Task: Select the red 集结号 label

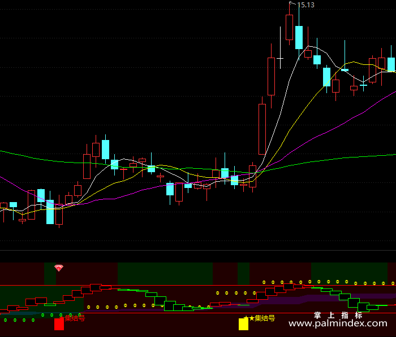Action: pyautogui.click(x=75, y=318)
